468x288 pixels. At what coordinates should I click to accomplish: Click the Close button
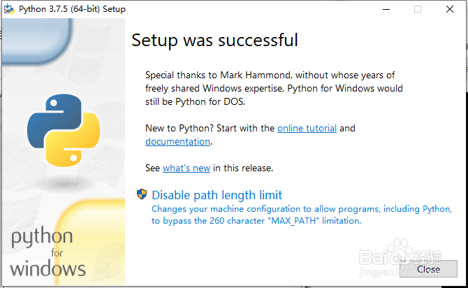pyautogui.click(x=428, y=269)
